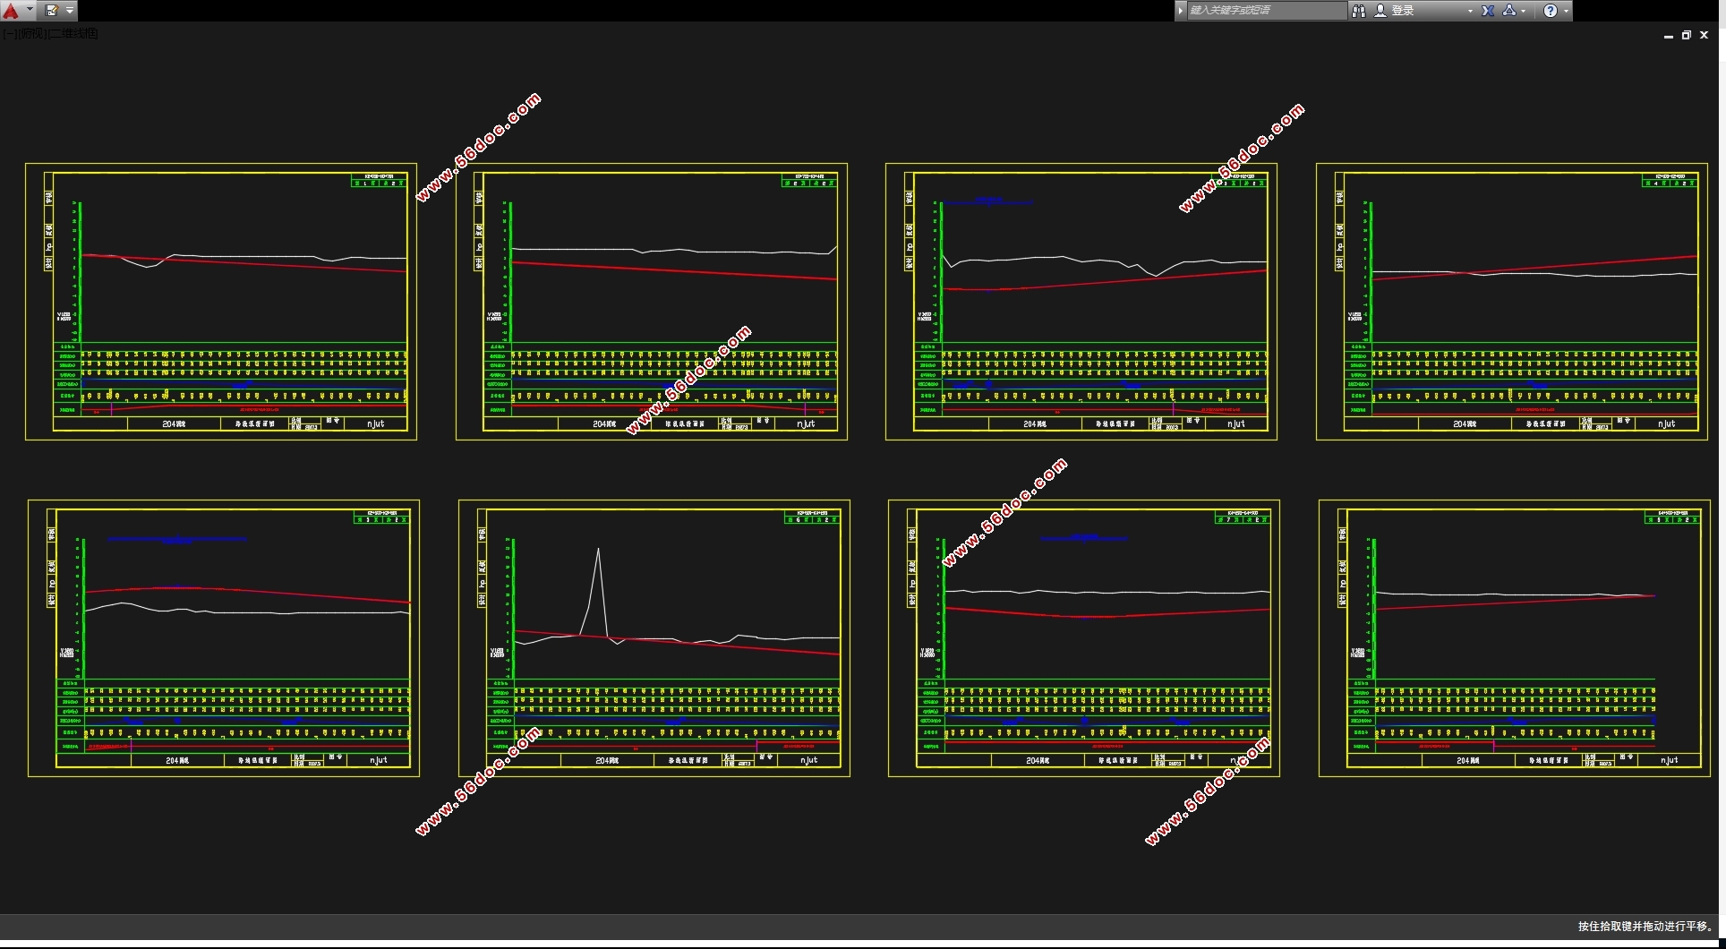Click the user profile sign-in icon
This screenshot has width=1726, height=949.
coord(1380,11)
